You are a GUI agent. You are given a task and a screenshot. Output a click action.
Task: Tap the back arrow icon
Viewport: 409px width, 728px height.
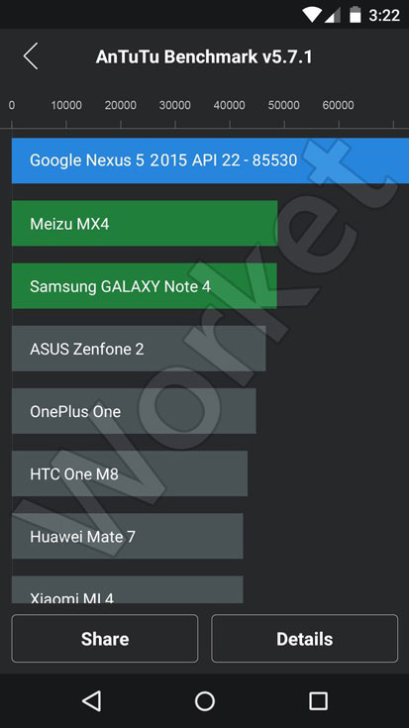click(31, 56)
